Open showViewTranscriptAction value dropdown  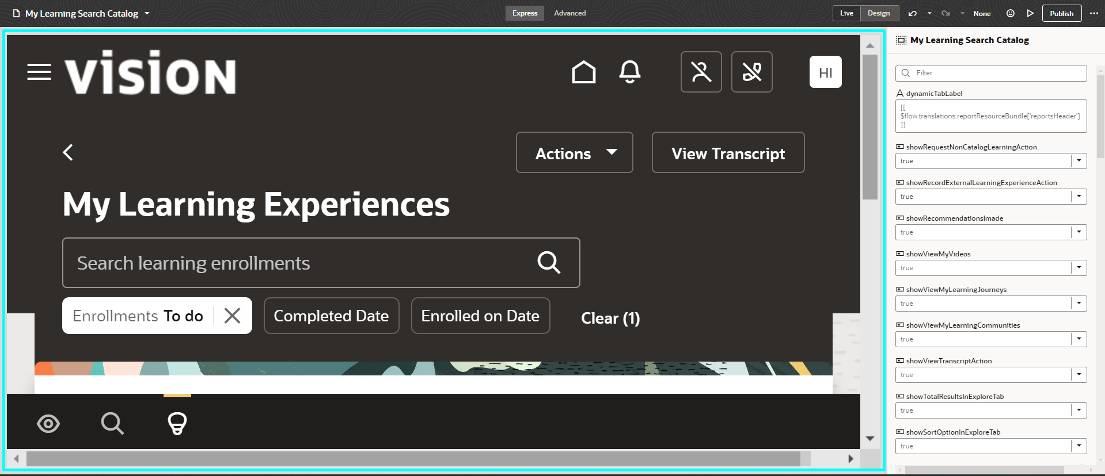point(1079,375)
